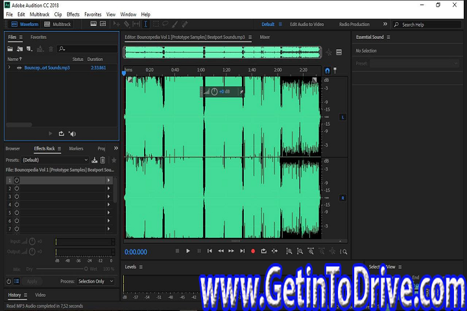This screenshot has height=311, width=467.
Task: Click the Import File icon in Files panel
Action: coord(20,49)
